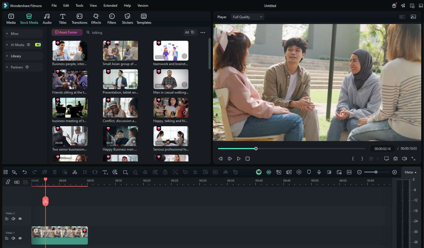Click the Undo arrow icon
This screenshot has height=248, width=424.
pos(25,172)
